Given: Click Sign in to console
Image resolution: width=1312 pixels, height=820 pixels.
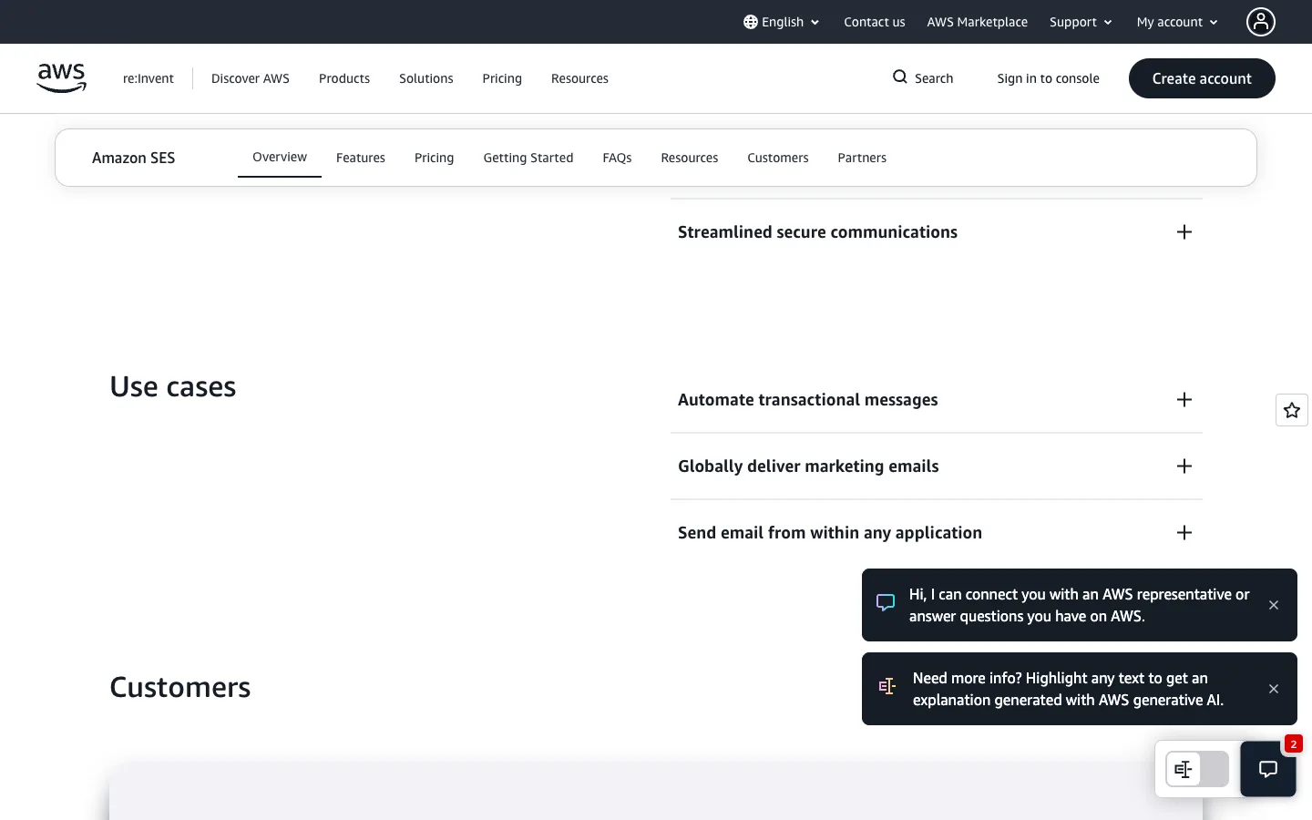Looking at the screenshot, I should pos(1048,78).
